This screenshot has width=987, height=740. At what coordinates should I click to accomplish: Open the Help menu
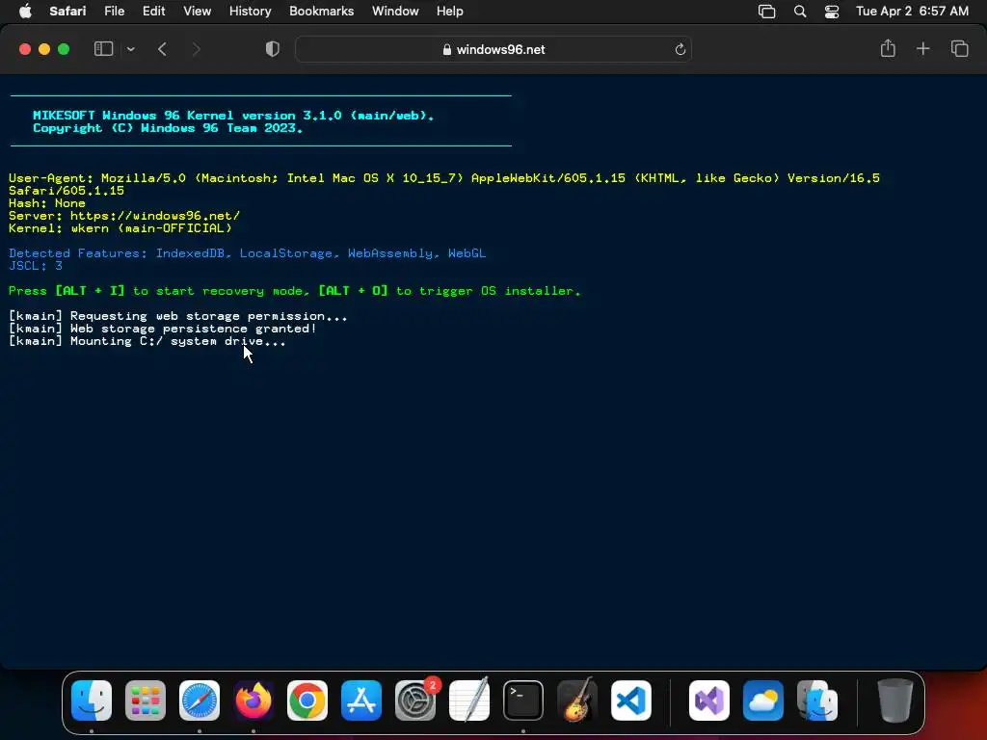click(449, 11)
